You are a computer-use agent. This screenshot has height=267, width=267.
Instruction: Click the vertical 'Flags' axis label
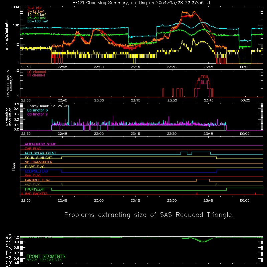[13, 167]
